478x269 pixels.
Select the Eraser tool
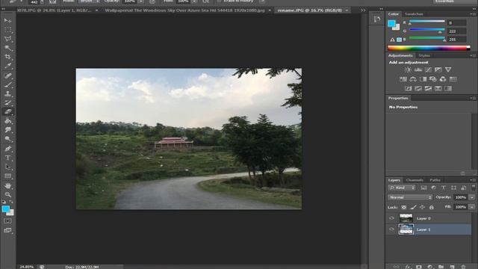pyautogui.click(x=8, y=111)
